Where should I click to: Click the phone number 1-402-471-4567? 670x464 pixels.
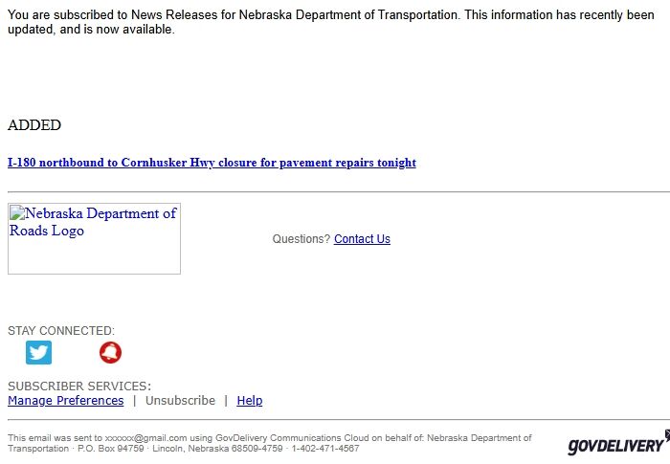(325, 449)
